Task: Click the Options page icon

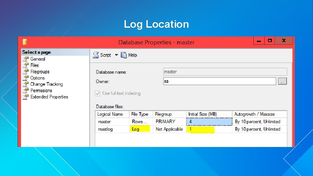Action: 25,78
